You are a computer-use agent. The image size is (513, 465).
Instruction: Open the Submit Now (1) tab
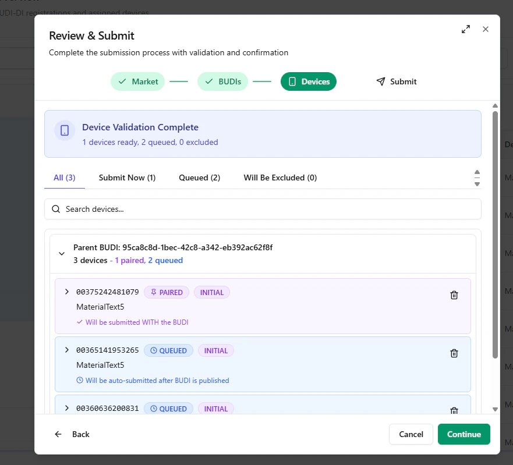[127, 178]
